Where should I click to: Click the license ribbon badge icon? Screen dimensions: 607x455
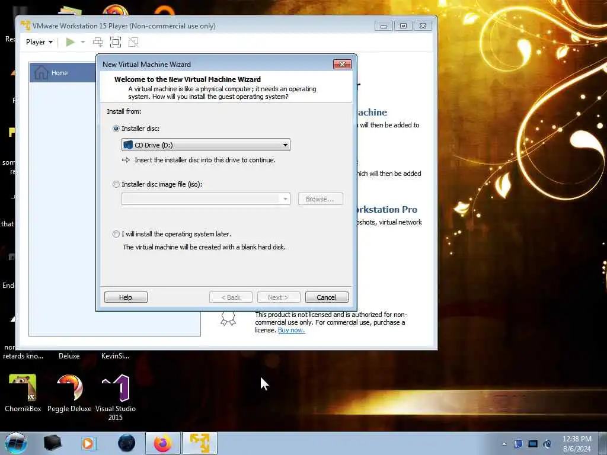(x=228, y=319)
